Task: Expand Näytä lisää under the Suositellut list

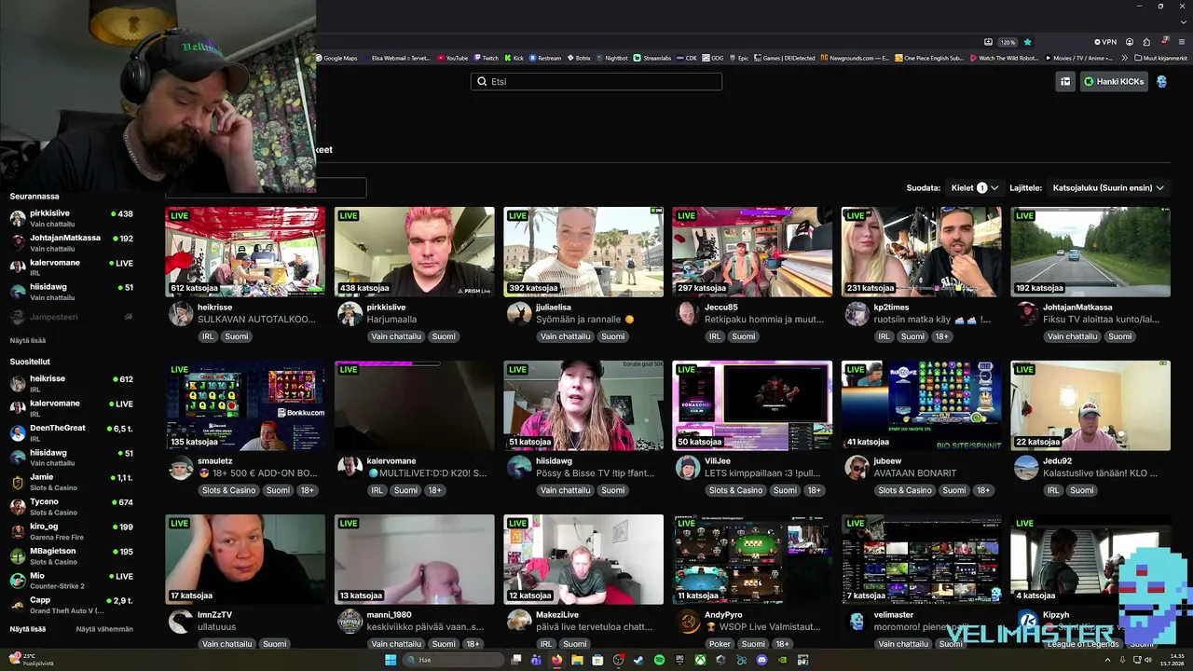Action: 28,629
